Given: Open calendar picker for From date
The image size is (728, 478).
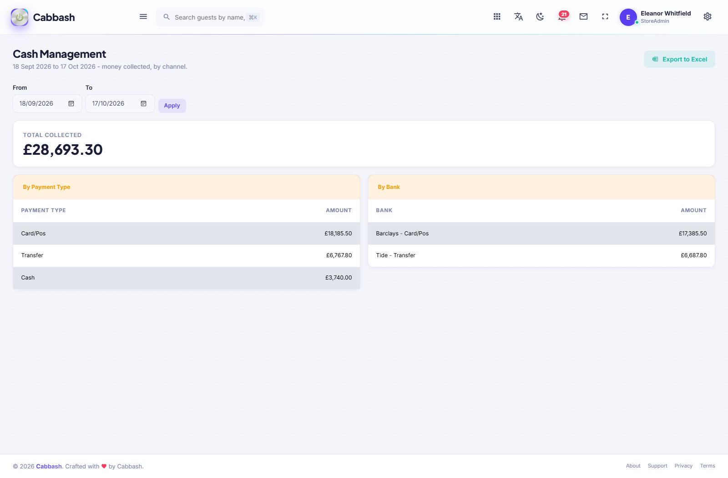Looking at the screenshot, I should point(71,104).
